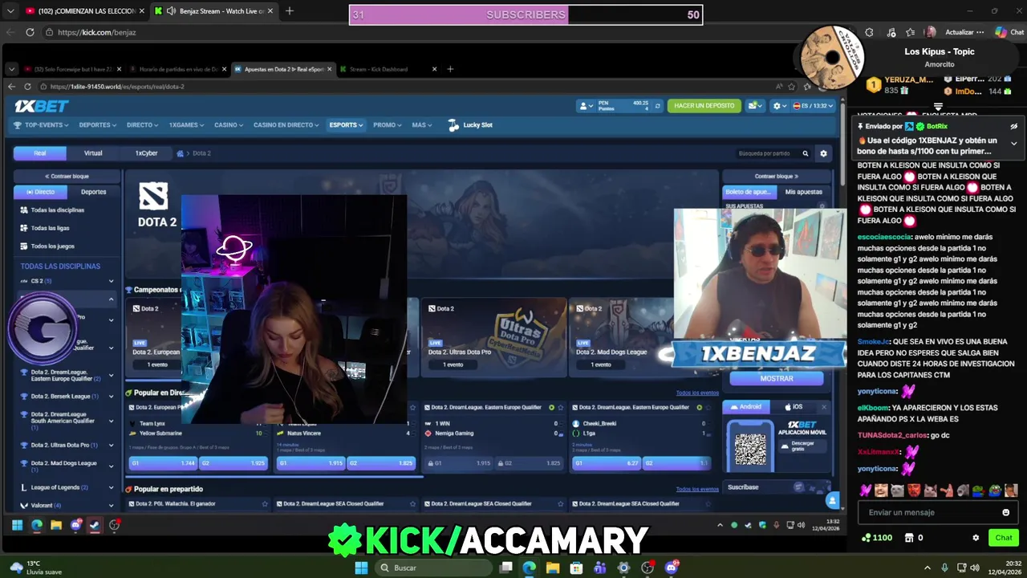Viewport: 1027px width, 578px height.
Task: Open Copilot Chat in the browser toolbar
Action: click(1009, 32)
